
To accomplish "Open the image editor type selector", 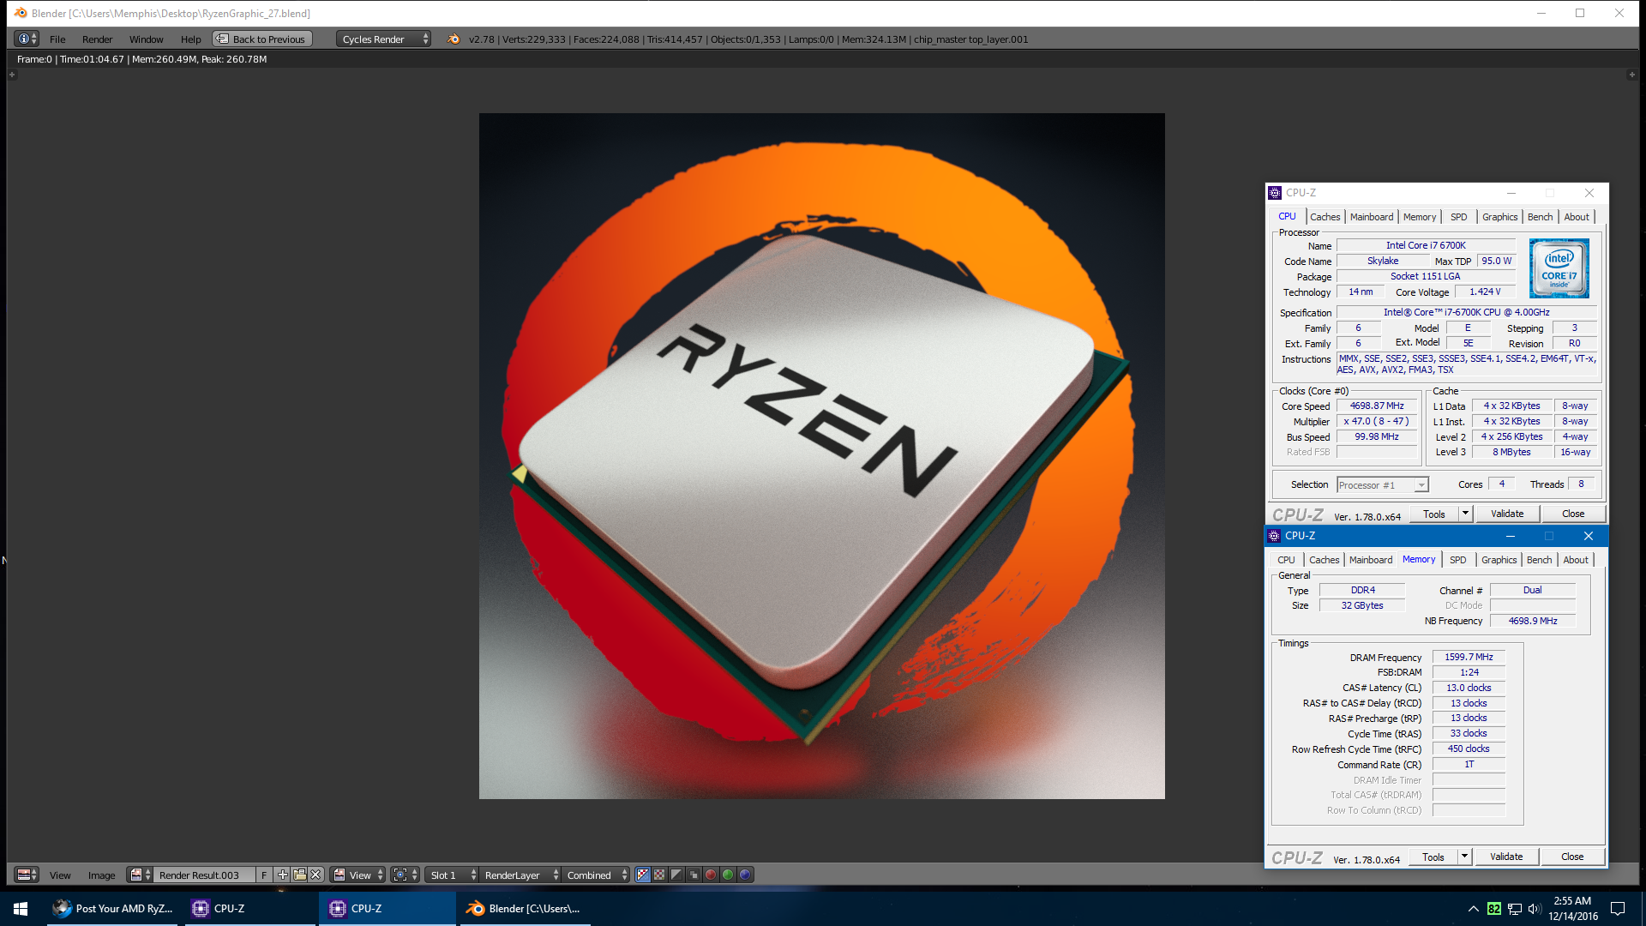I will coord(27,875).
